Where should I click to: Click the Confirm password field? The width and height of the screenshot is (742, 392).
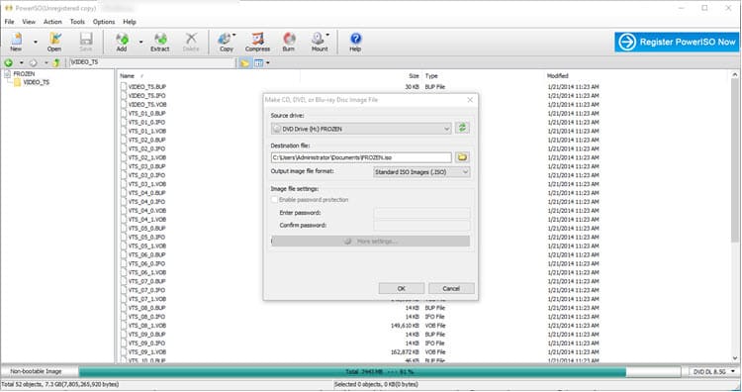click(421, 226)
